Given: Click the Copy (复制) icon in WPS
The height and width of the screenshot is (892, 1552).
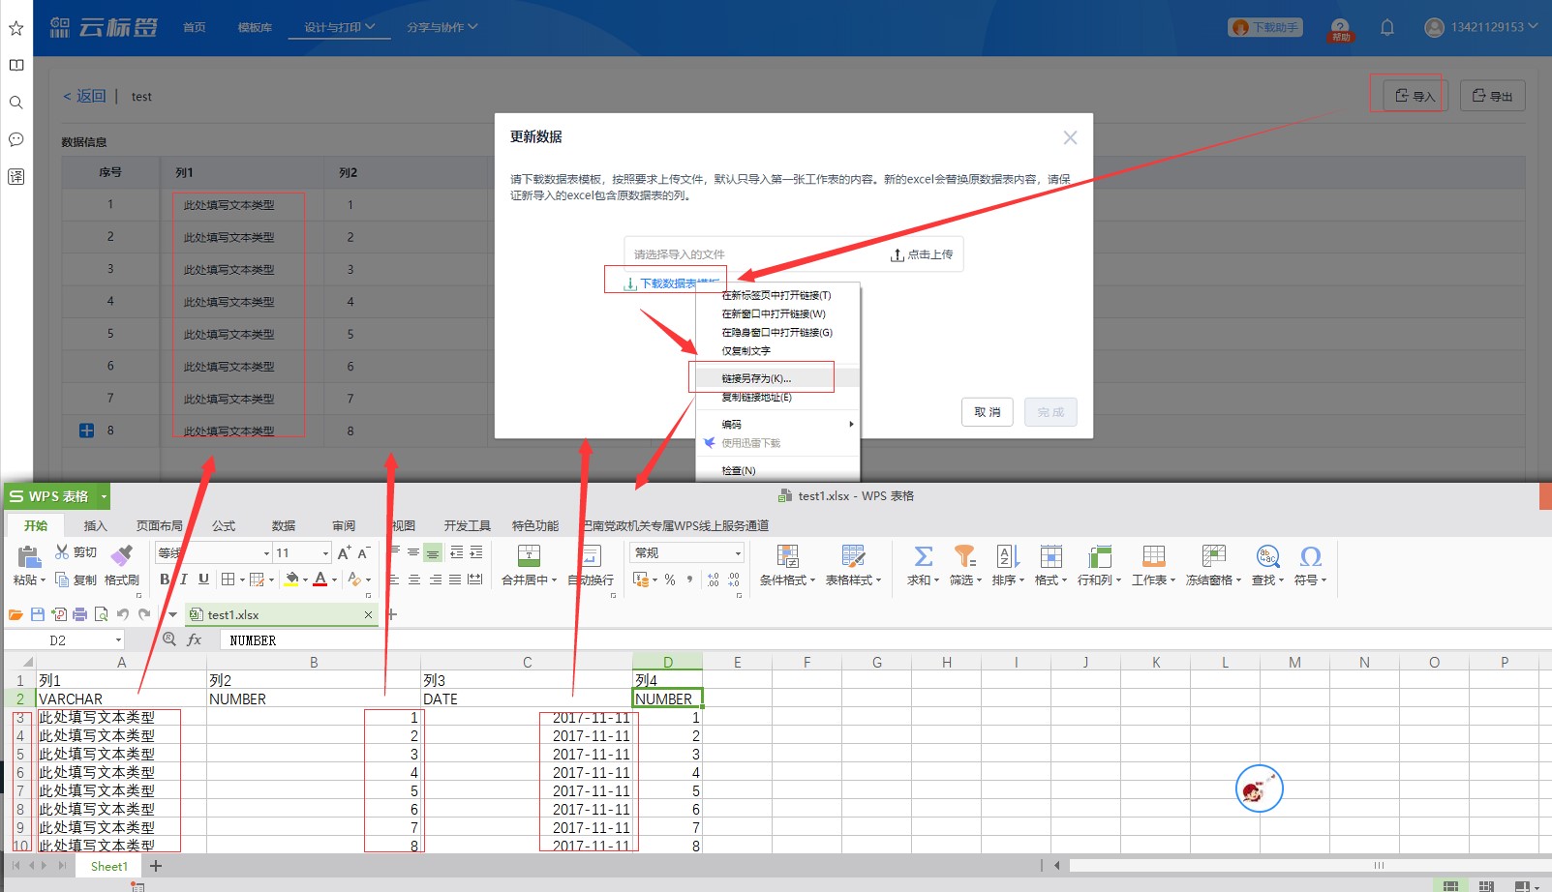Looking at the screenshot, I should (62, 580).
